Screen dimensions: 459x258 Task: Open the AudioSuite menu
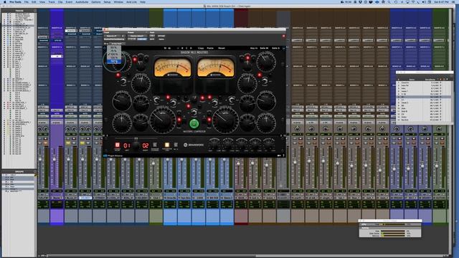pyautogui.click(x=82, y=1)
